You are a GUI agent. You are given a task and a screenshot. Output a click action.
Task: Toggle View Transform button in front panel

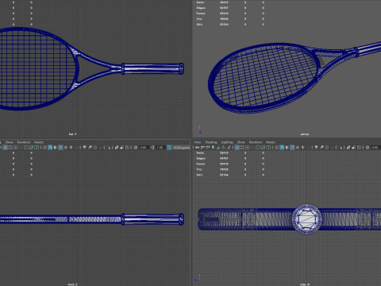(169, 148)
